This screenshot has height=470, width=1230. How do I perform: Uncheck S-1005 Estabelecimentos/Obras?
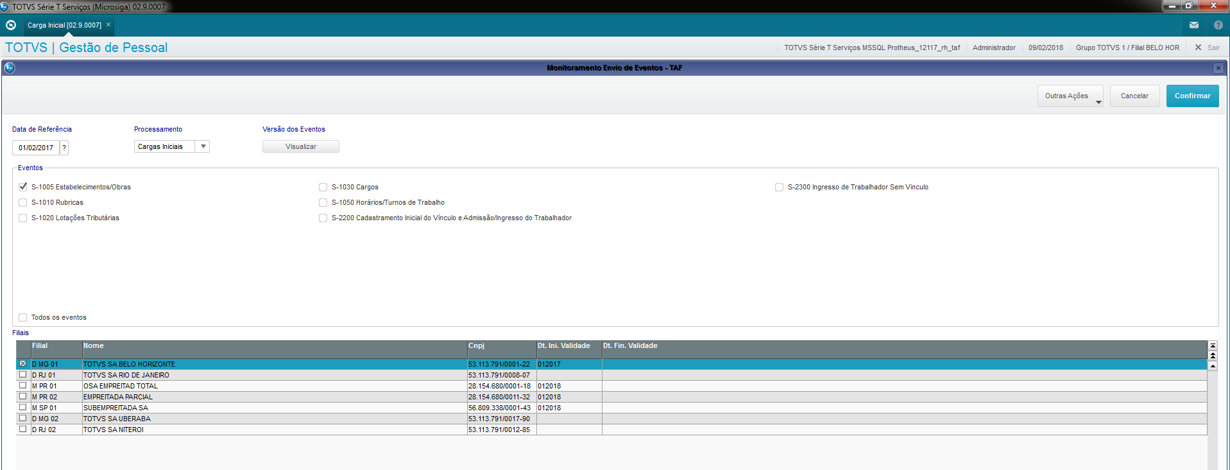coord(23,187)
